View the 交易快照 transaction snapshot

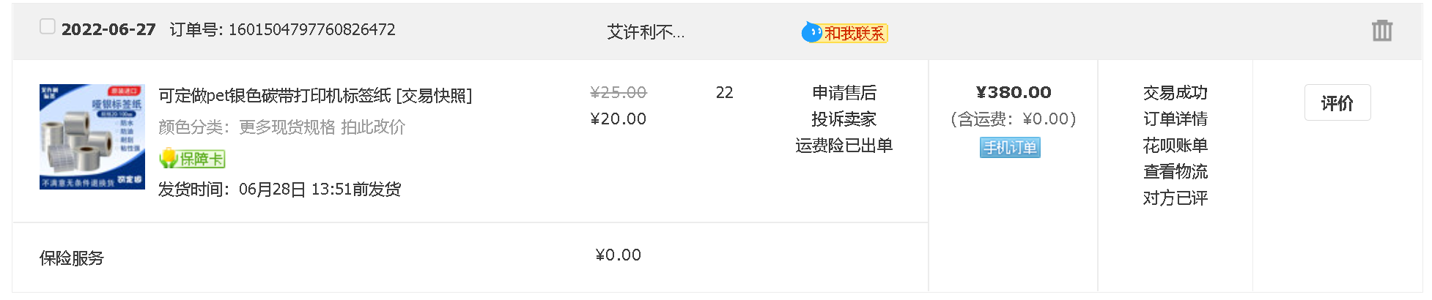[434, 96]
